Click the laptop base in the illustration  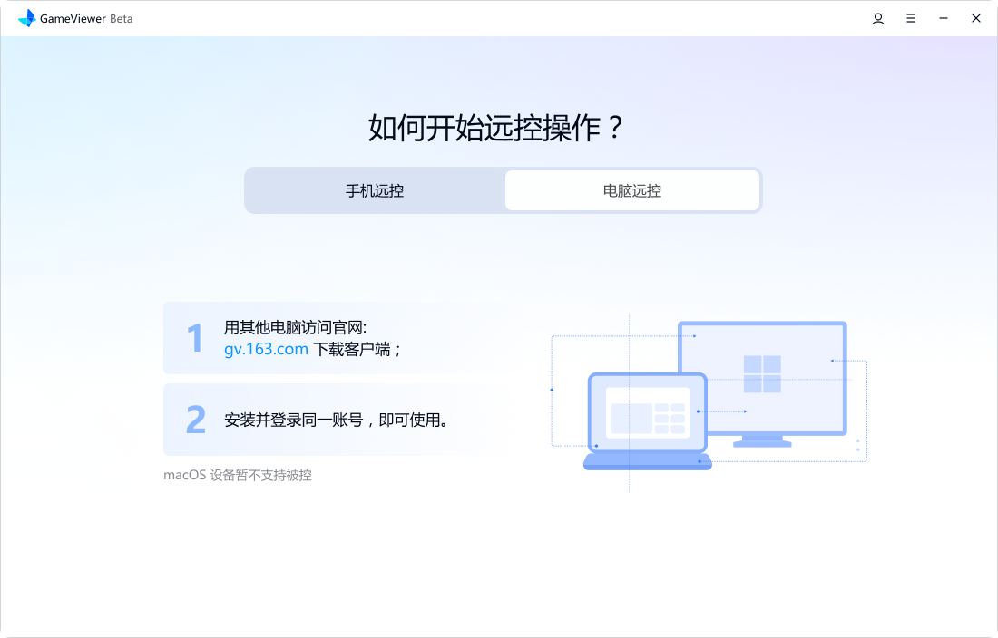(647, 461)
